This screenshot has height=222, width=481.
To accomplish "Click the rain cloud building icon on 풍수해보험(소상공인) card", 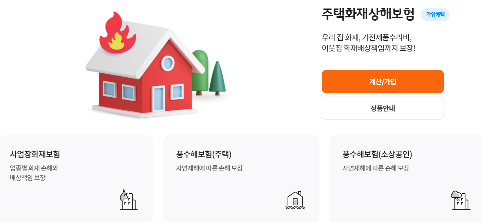I will coord(461,201).
